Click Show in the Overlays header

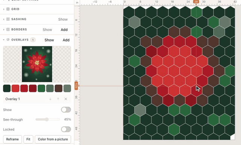tap(49, 40)
